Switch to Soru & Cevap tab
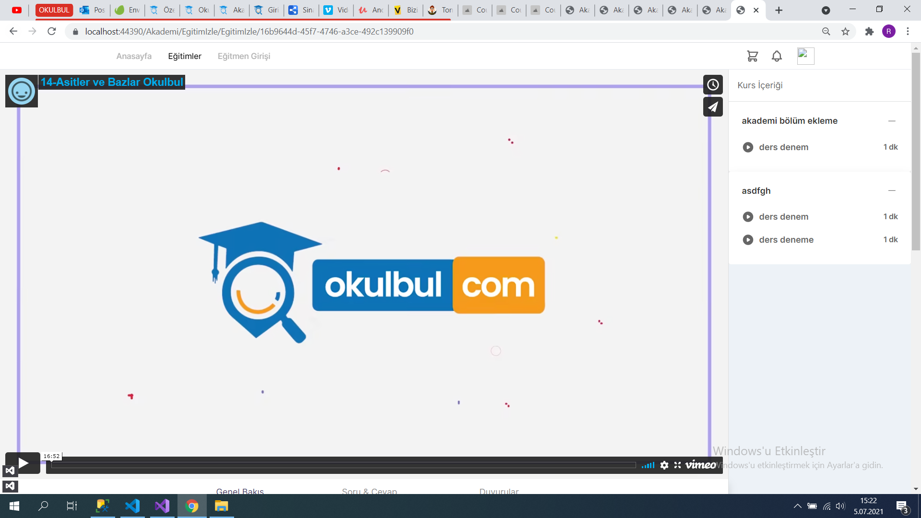The image size is (921, 518). (x=369, y=491)
